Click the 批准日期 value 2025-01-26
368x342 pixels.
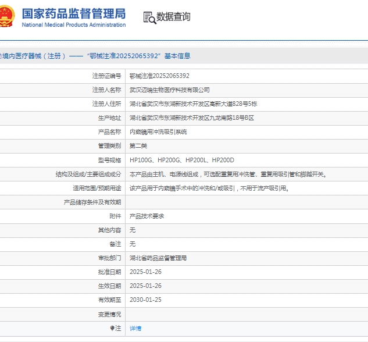[x=145, y=272]
